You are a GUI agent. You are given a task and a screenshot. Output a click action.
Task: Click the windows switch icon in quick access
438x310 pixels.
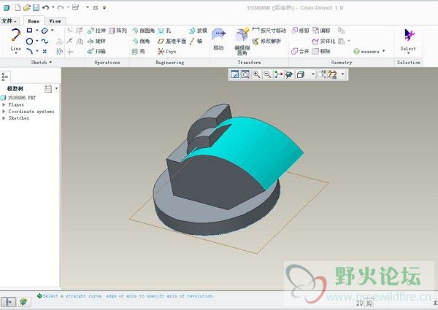tap(75, 7)
